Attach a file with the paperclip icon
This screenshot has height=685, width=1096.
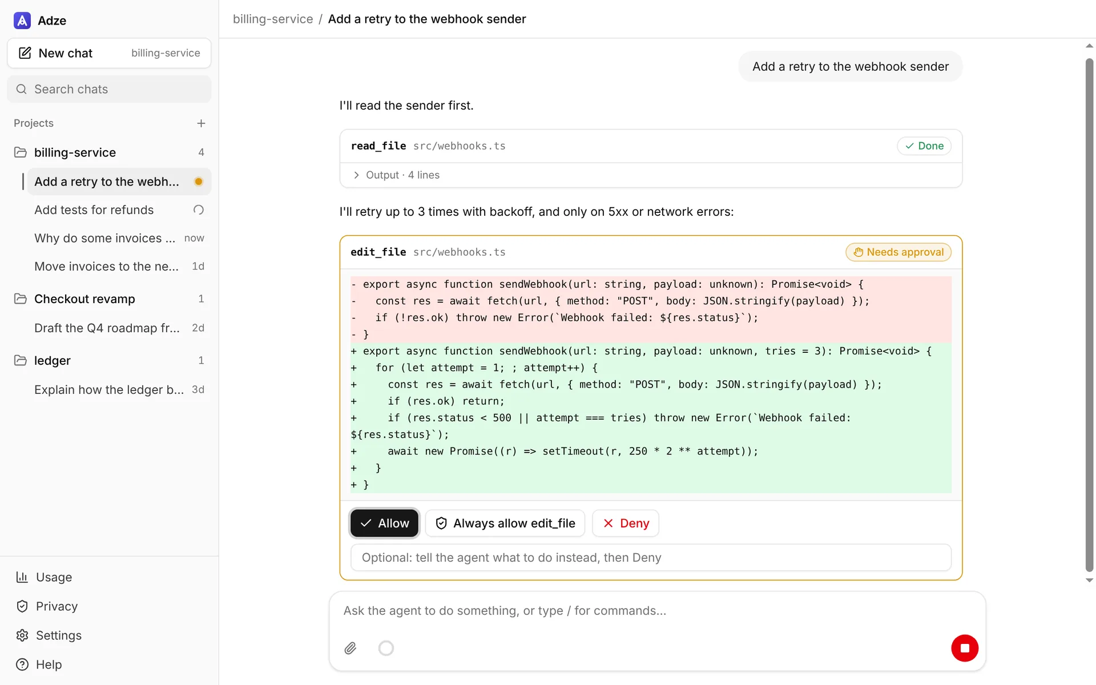pos(350,648)
